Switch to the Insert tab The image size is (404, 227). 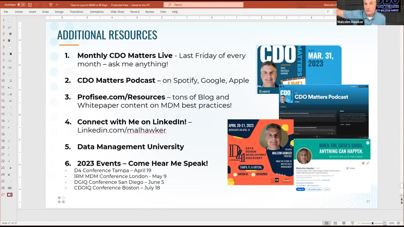click(33, 12)
